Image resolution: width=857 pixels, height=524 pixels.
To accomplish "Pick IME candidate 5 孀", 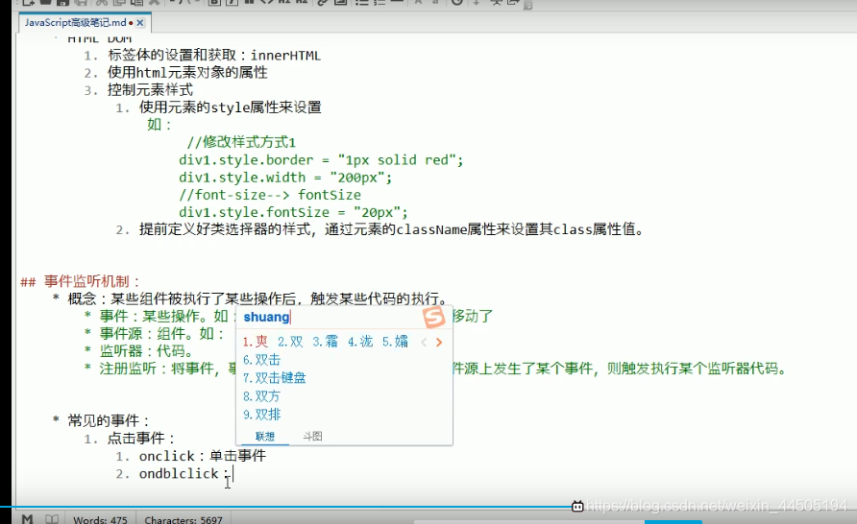I will [x=395, y=342].
